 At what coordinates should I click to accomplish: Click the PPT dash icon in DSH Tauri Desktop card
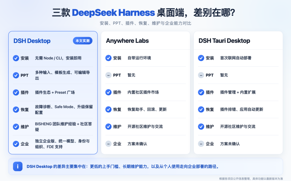coord(201,75)
